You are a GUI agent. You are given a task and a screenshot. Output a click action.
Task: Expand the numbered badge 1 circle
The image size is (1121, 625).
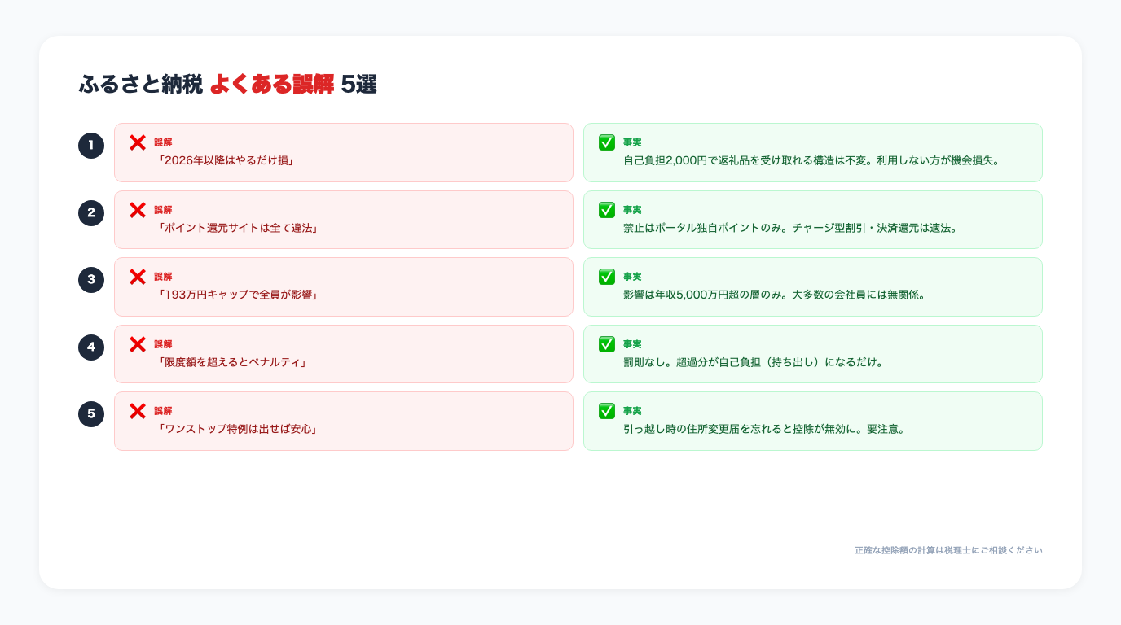91,145
